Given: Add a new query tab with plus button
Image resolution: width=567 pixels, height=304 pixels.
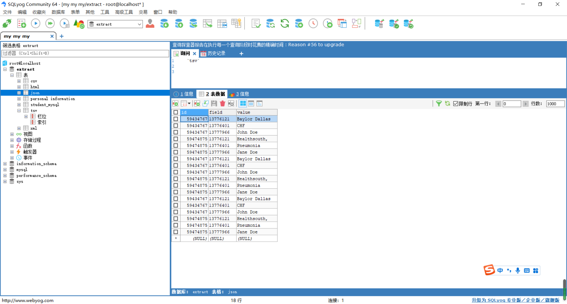Looking at the screenshot, I should (241, 53).
